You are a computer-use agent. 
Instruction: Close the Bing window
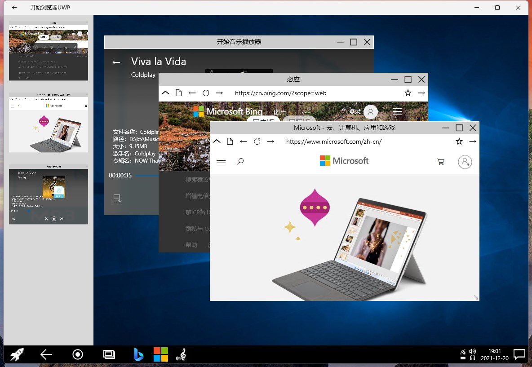click(x=421, y=80)
